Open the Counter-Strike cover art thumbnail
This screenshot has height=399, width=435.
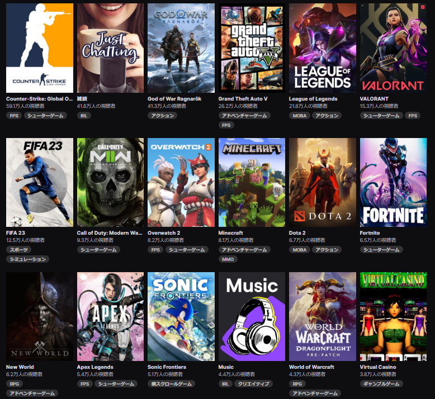point(39,48)
